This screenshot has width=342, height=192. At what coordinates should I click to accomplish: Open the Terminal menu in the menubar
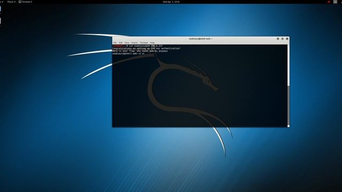pyautogui.click(x=144, y=43)
